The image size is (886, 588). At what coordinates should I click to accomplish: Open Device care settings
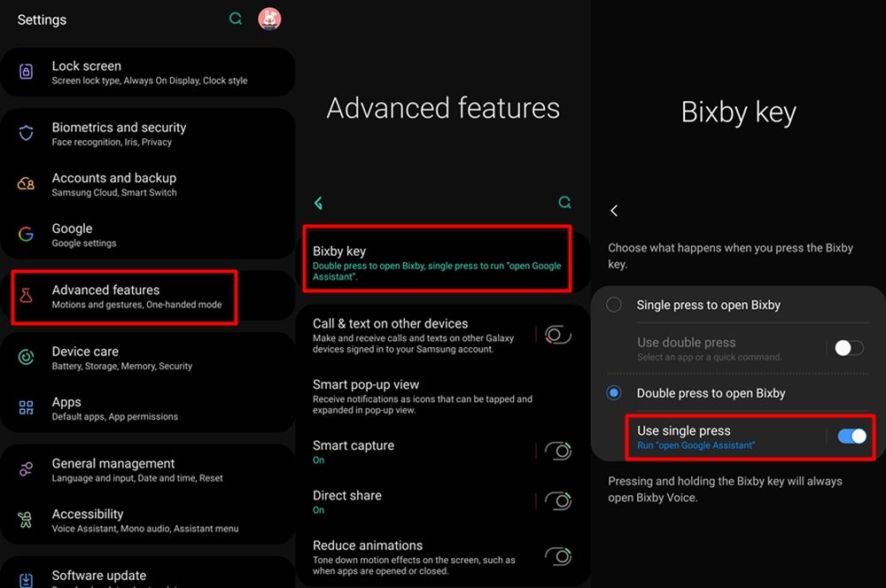pos(147,358)
